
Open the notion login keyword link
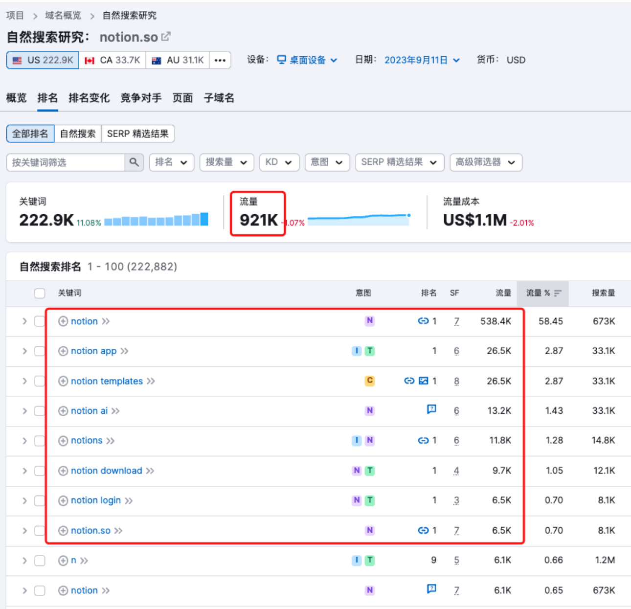(x=96, y=500)
